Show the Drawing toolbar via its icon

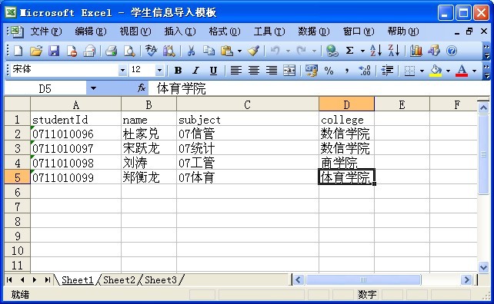[x=433, y=51]
